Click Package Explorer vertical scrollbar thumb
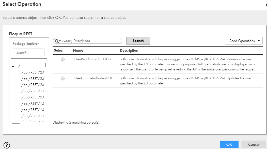 (x=45, y=65)
